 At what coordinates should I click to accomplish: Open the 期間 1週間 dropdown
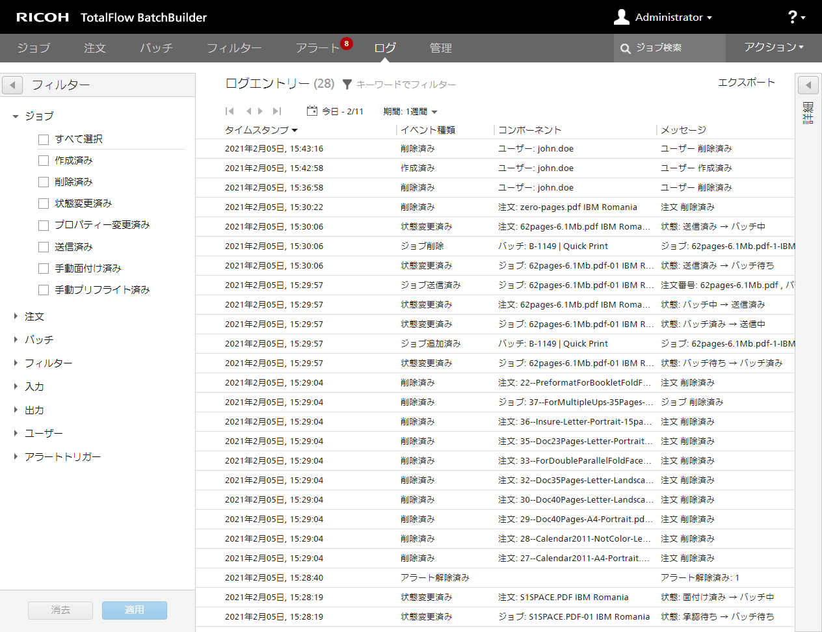[x=410, y=112]
